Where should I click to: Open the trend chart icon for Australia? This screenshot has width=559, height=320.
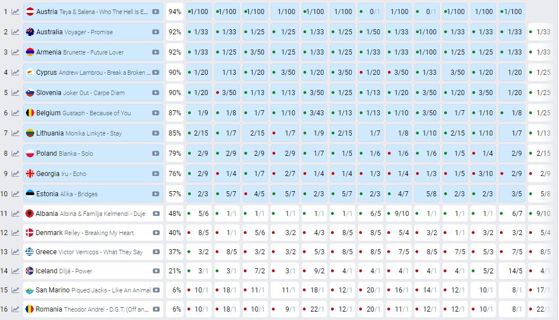(x=15, y=32)
